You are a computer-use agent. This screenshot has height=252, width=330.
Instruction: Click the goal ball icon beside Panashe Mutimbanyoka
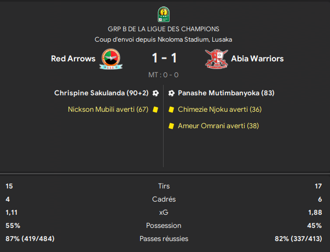(171, 93)
